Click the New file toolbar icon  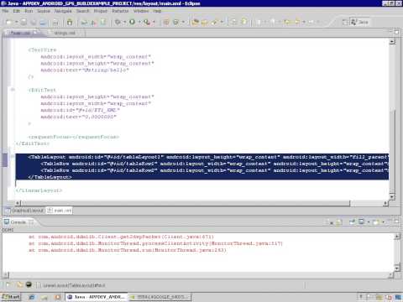(8, 22)
